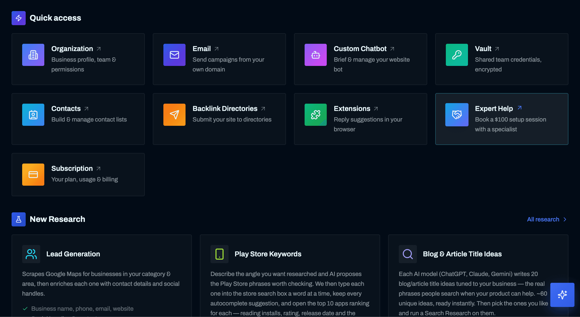Click the external arrow beside Expert Help
The height and width of the screenshot is (317, 580).
tap(520, 108)
